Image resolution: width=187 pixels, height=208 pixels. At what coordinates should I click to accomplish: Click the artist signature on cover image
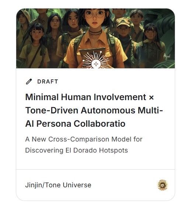click(167, 57)
